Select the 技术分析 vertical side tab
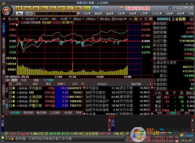Image resolution: width=195 pixels, height=143 pixels. (4, 43)
